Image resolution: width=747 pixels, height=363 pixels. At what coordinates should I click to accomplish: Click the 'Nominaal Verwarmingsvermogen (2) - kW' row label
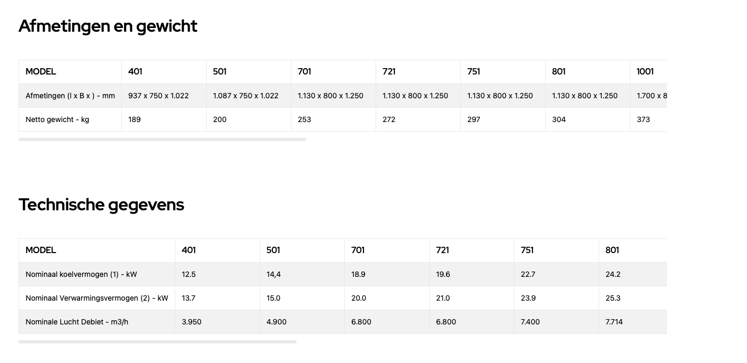97,298
